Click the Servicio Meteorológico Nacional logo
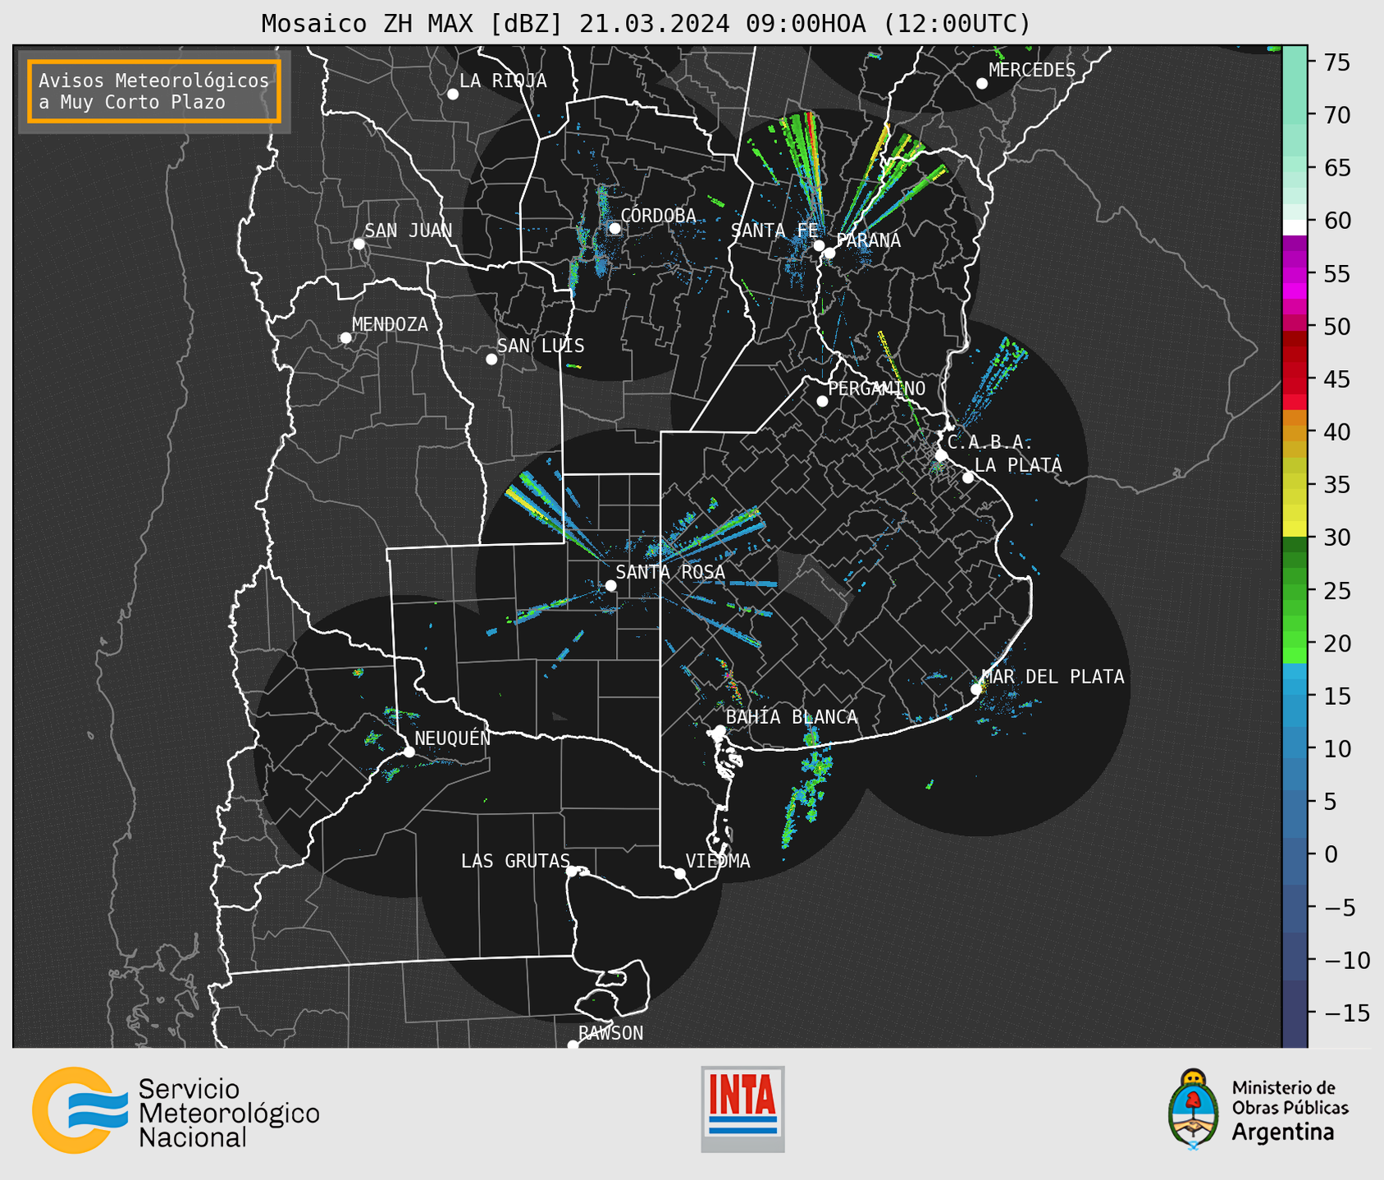Image resolution: width=1384 pixels, height=1180 pixels. (176, 1110)
